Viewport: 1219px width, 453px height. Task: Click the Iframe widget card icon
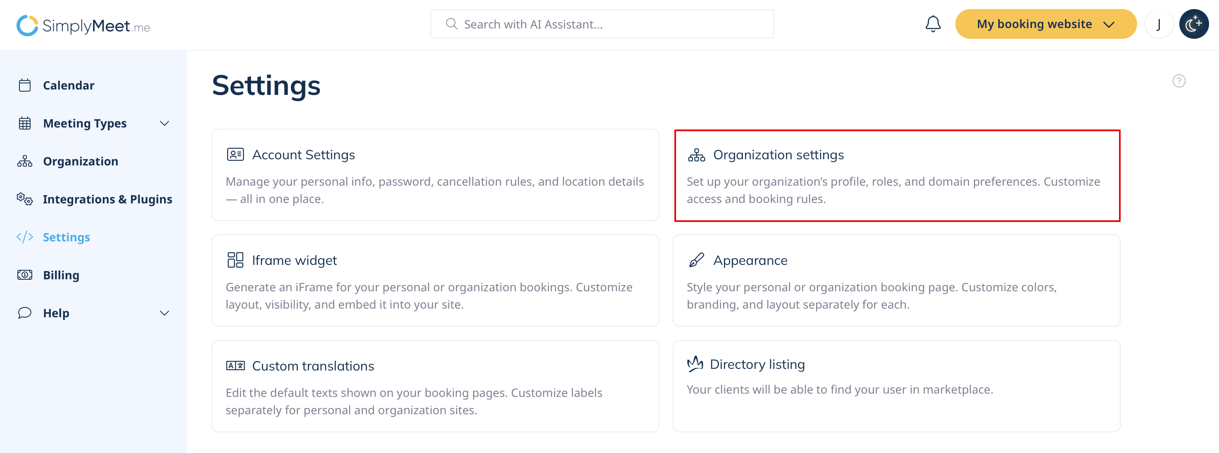tap(235, 260)
